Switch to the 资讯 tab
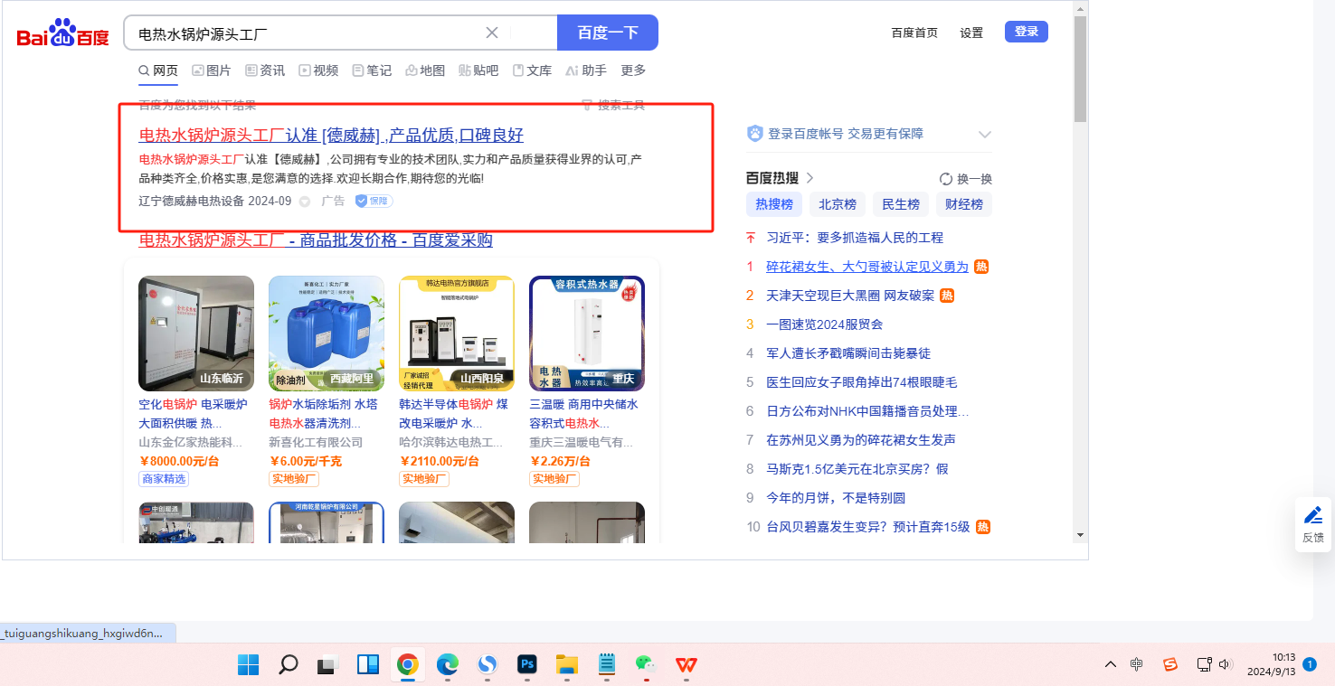The height and width of the screenshot is (686, 1335). click(265, 70)
